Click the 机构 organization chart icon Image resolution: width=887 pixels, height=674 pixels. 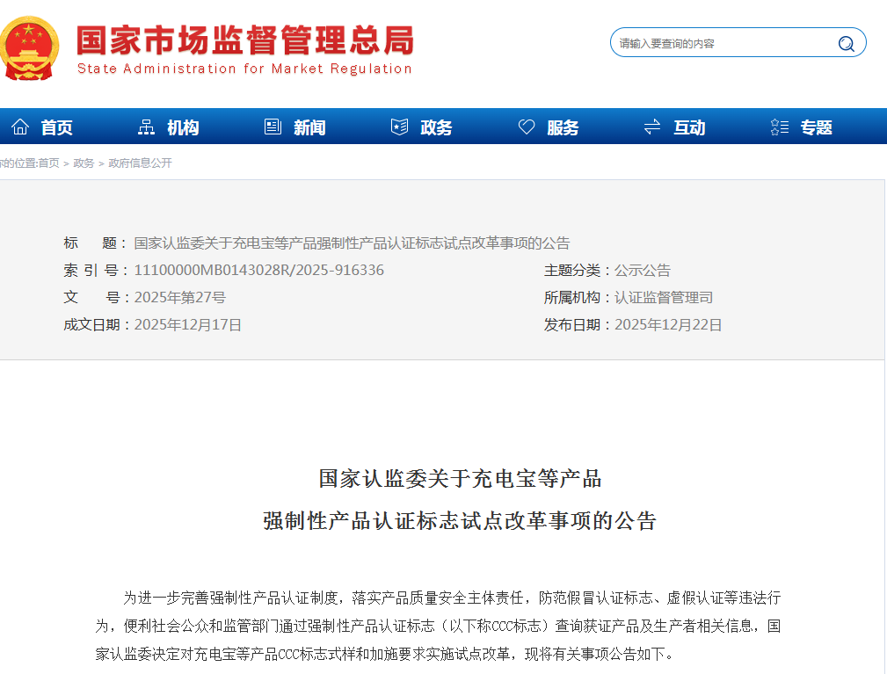146,126
